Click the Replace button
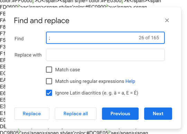Image resolution: width=187 pixels, height=134 pixels. pos(32,114)
